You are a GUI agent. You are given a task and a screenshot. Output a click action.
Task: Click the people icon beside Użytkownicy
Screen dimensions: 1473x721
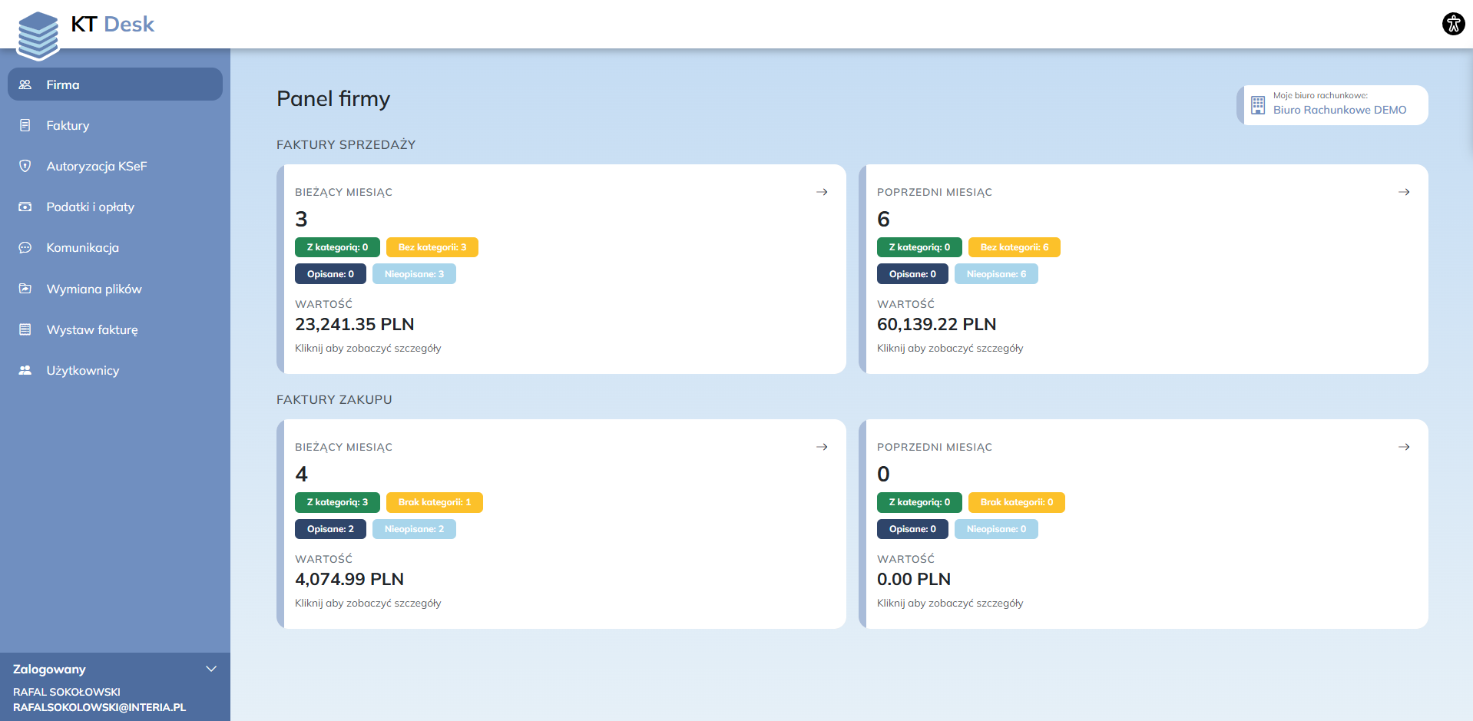pos(25,370)
